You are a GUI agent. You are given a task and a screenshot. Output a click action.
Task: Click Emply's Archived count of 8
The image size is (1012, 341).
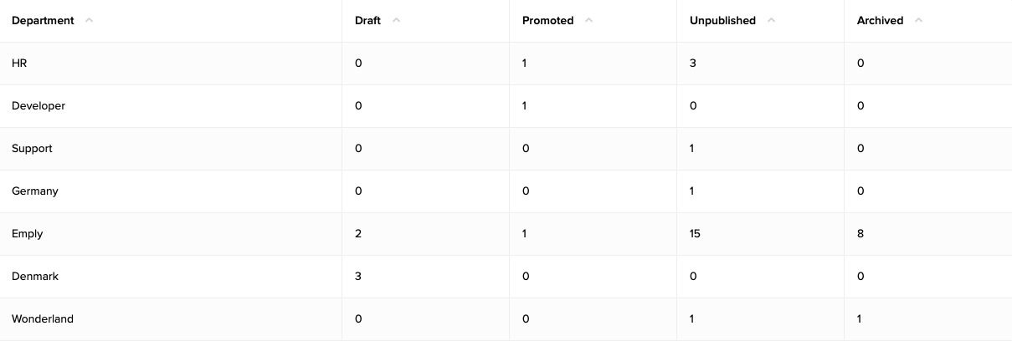click(860, 234)
